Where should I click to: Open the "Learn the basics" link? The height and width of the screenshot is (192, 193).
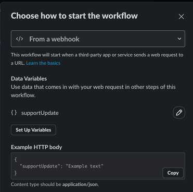tap(43, 63)
